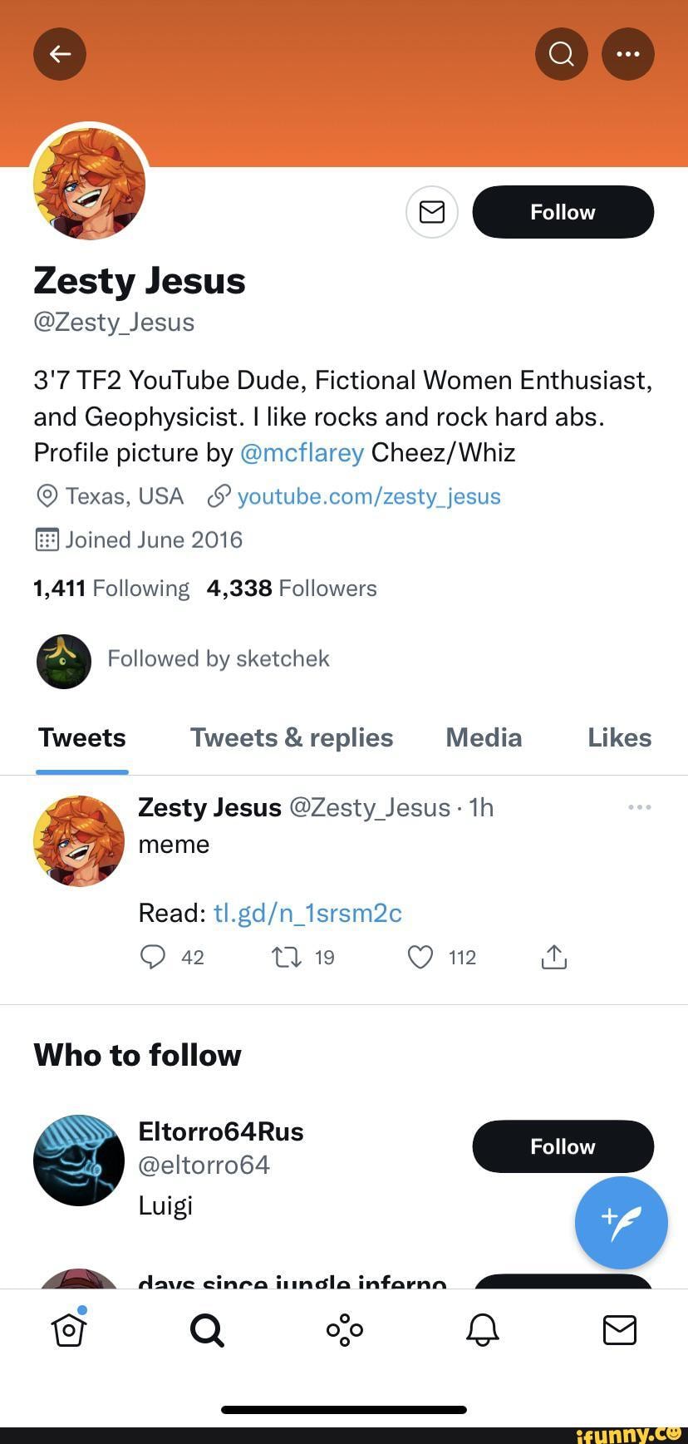Go back using the back arrow
Viewport: 688px width, 1444px height.
[x=59, y=53]
